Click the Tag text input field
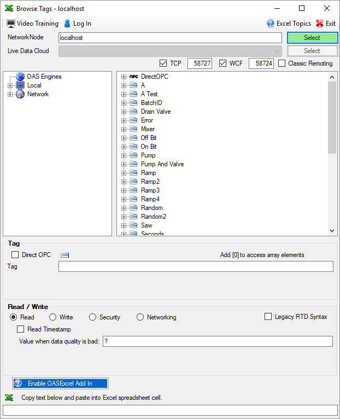This screenshot has width=340, height=419. coord(195,266)
